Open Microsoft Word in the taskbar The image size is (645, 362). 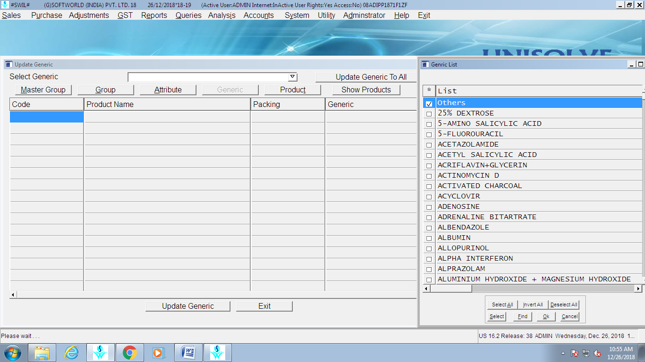click(x=188, y=353)
